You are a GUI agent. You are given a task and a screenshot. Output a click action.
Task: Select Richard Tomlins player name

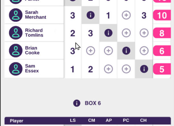click(x=34, y=33)
